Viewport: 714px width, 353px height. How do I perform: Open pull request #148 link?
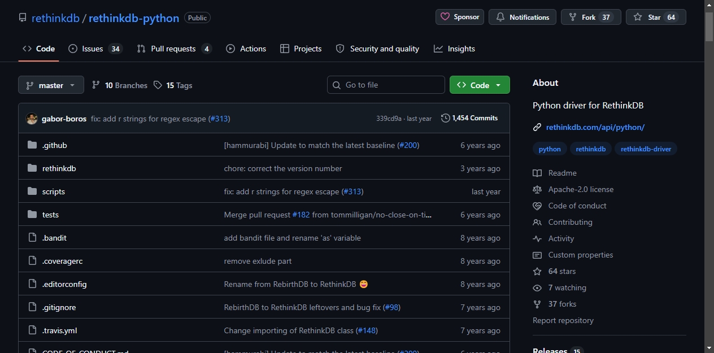(x=367, y=330)
